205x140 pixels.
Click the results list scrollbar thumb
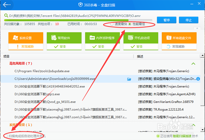tap(202, 82)
